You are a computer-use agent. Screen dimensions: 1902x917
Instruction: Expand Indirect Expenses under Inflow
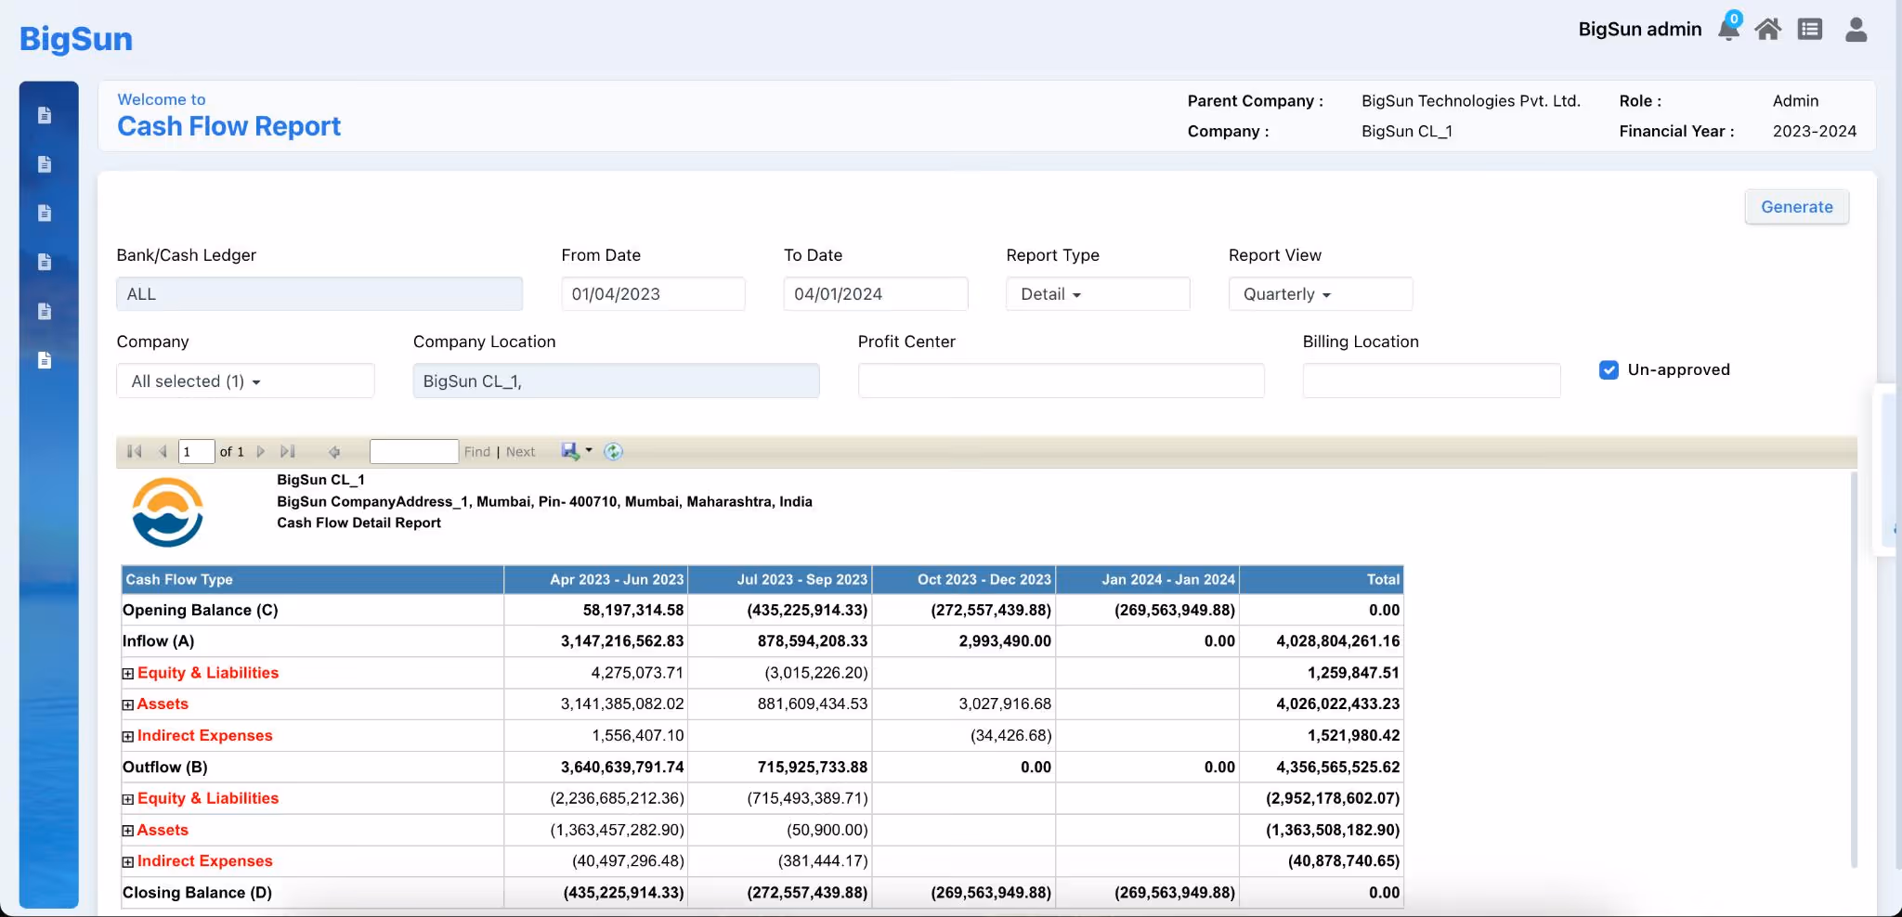tap(128, 737)
